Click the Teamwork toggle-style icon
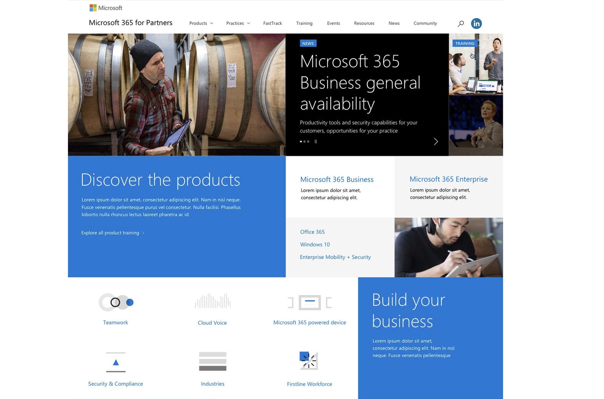Viewport: 604px width, 399px height. click(x=116, y=302)
